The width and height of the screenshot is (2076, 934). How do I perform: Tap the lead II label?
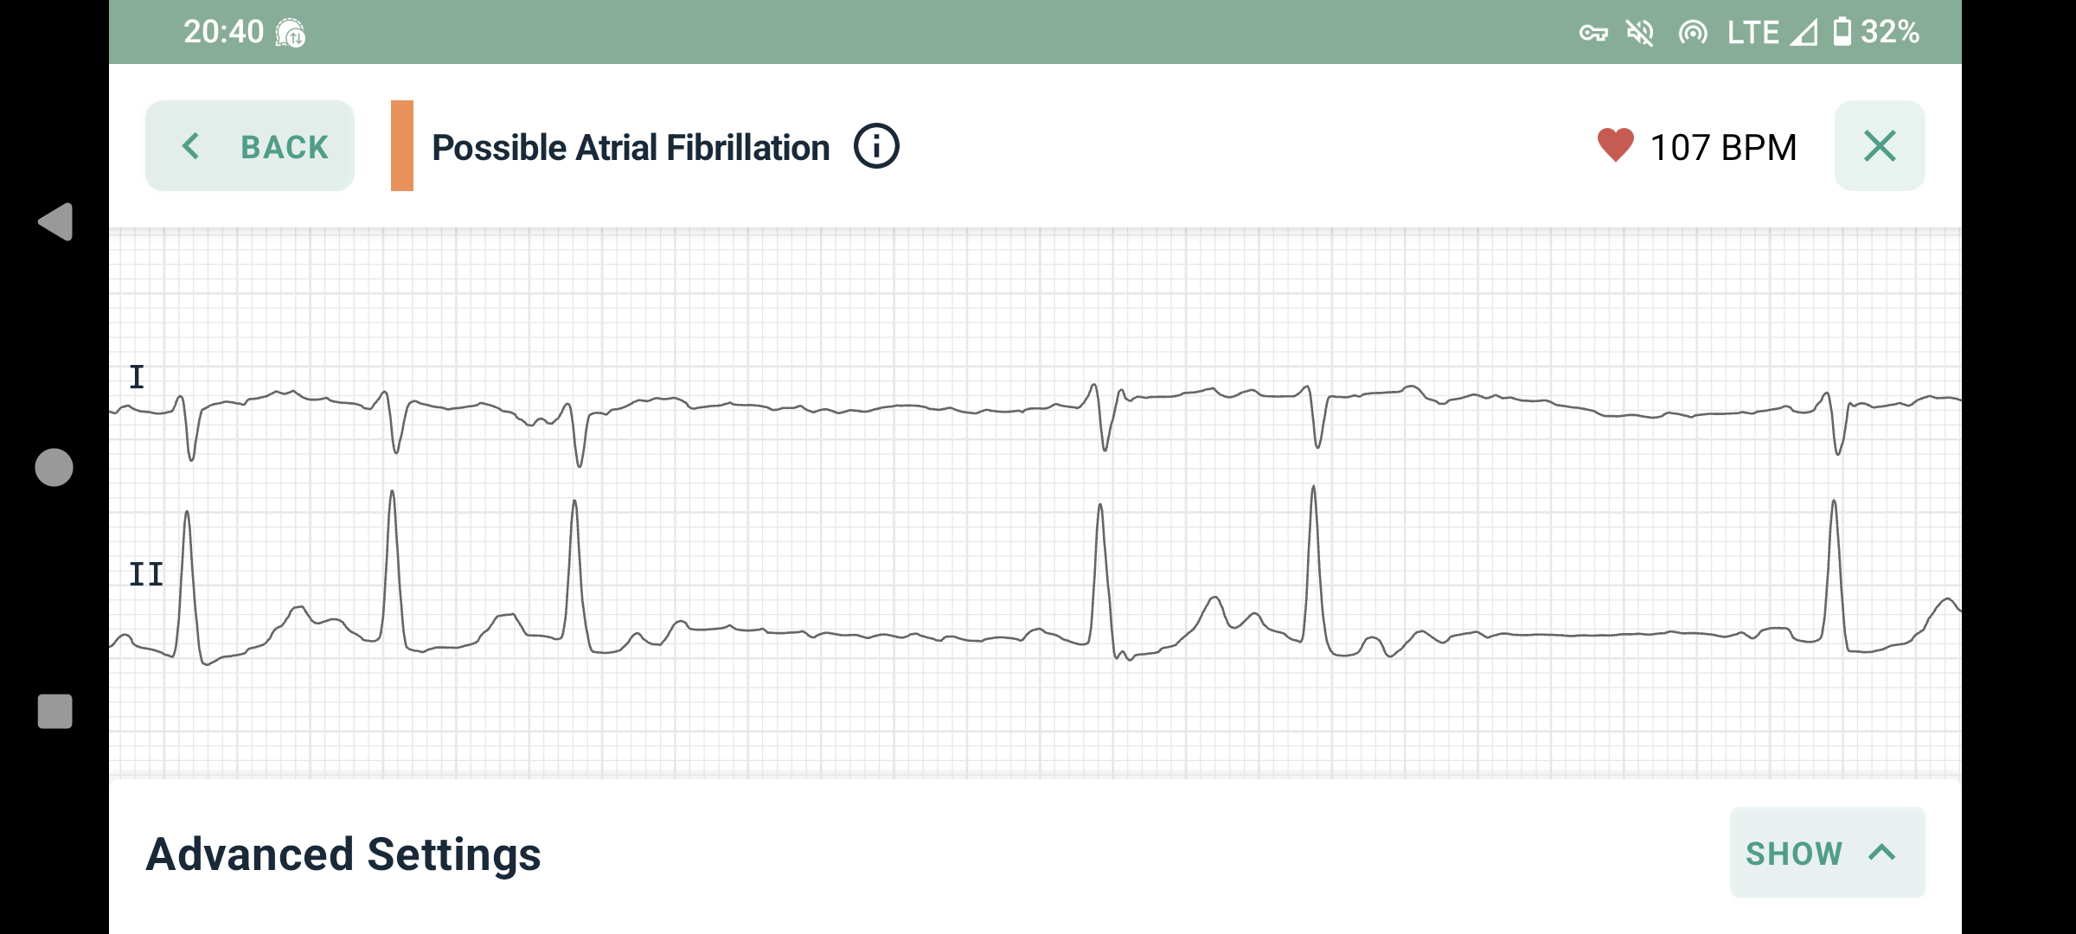coord(146,574)
